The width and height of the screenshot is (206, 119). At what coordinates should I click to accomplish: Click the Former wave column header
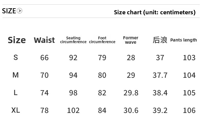coord(131,40)
